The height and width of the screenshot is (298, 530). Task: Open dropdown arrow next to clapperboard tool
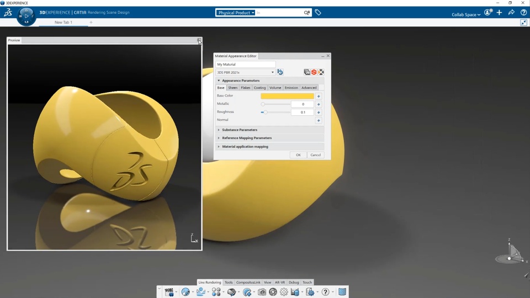pos(177,292)
